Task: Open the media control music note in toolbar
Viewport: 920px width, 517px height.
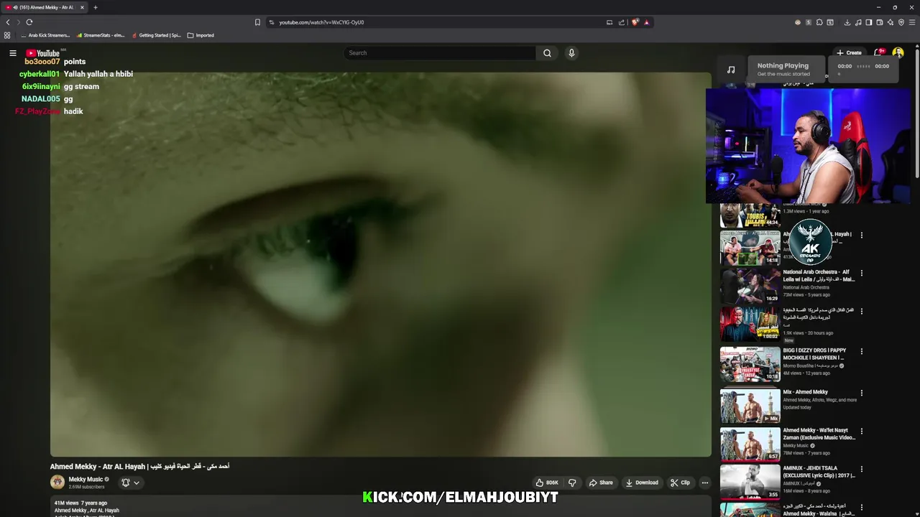Action: tap(858, 22)
